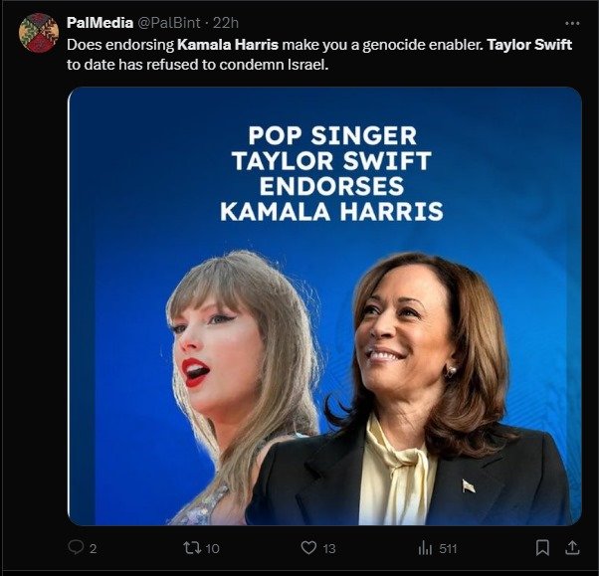Click the bold Taylor Swift text in tweet
The height and width of the screenshot is (576, 599).
coord(529,45)
